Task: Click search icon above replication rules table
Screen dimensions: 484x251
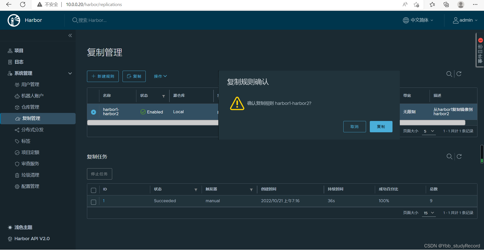Action: 449,74
